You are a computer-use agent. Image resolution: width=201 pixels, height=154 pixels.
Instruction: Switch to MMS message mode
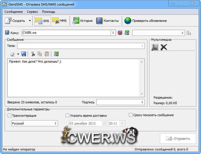click(59, 21)
